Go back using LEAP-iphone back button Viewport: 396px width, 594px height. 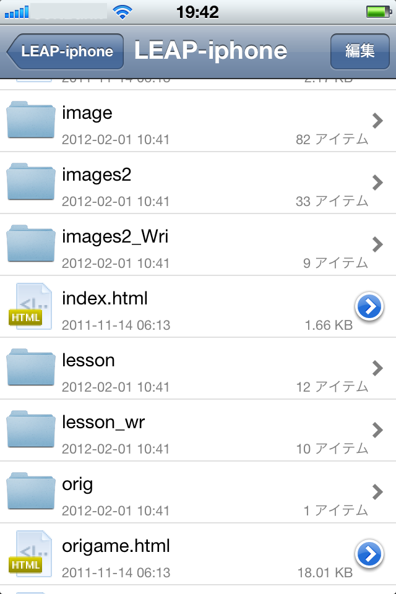pyautogui.click(x=65, y=51)
